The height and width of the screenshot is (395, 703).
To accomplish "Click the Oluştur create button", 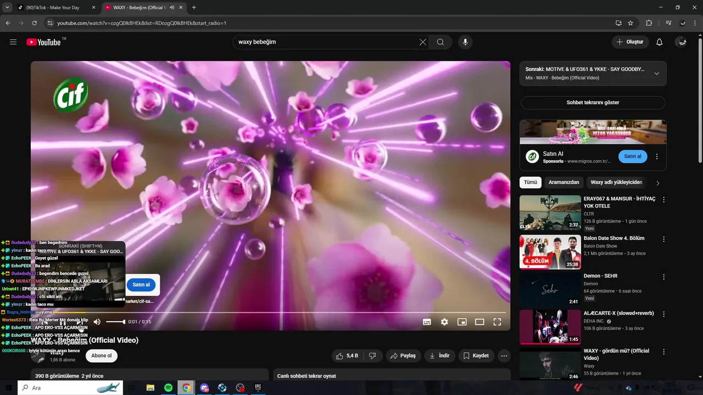I will tap(631, 42).
